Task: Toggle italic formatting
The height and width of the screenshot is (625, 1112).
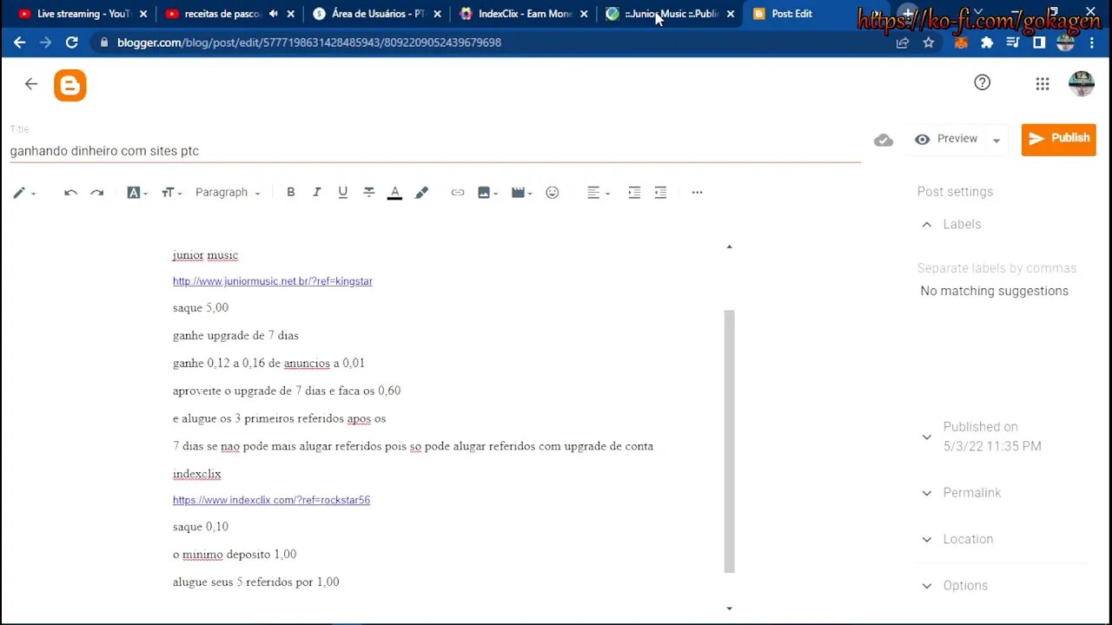Action: (x=317, y=193)
